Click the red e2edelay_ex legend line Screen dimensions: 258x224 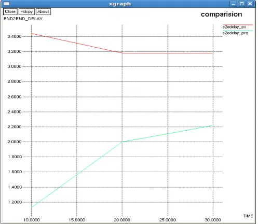pyautogui.click(x=238, y=25)
